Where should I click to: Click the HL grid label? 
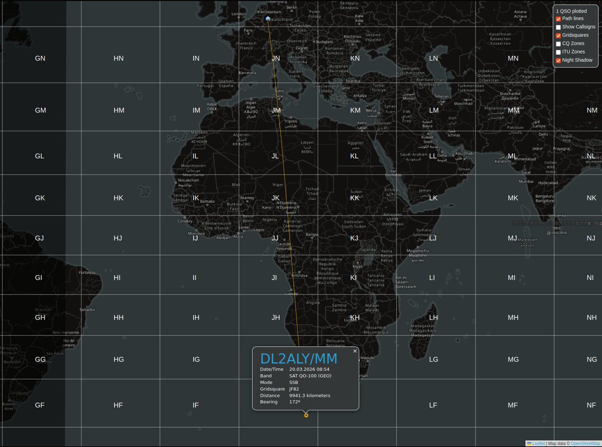[x=118, y=156]
